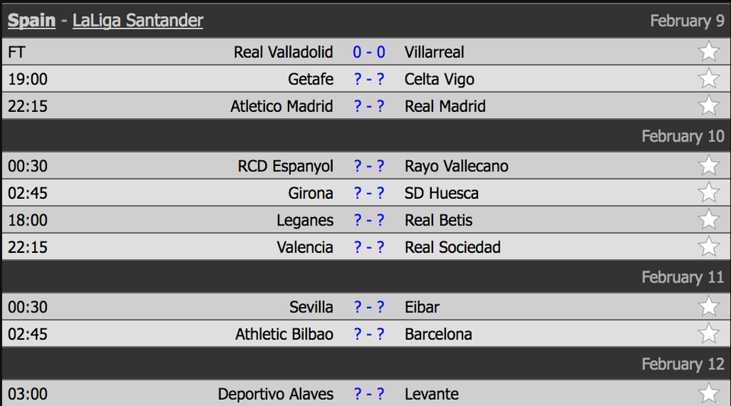Open the 0 - 0 Valladolid score details
Image resolution: width=731 pixels, height=406 pixels.
pyautogui.click(x=369, y=53)
